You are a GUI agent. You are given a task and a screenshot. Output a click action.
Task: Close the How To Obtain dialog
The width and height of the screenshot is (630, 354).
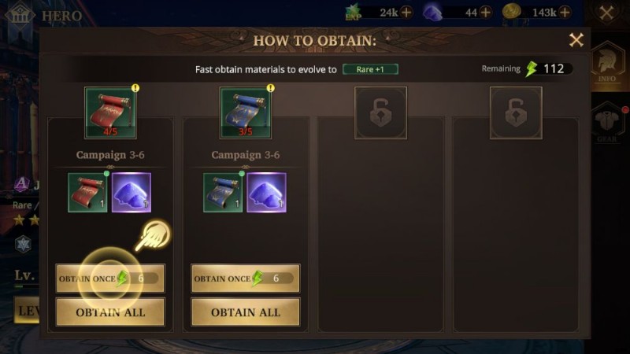click(x=576, y=40)
